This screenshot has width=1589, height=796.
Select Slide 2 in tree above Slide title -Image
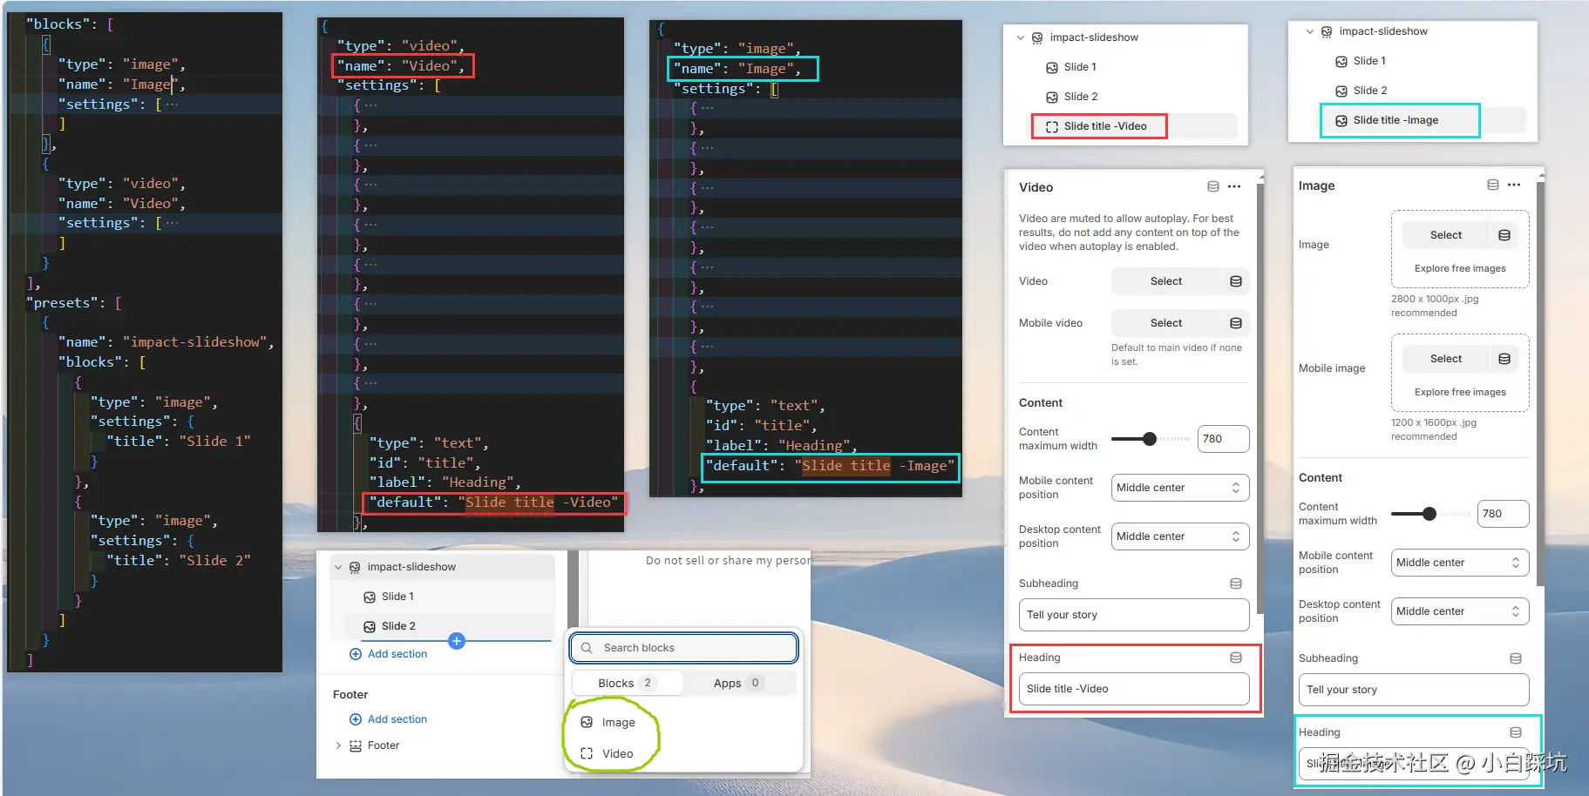tap(1369, 91)
